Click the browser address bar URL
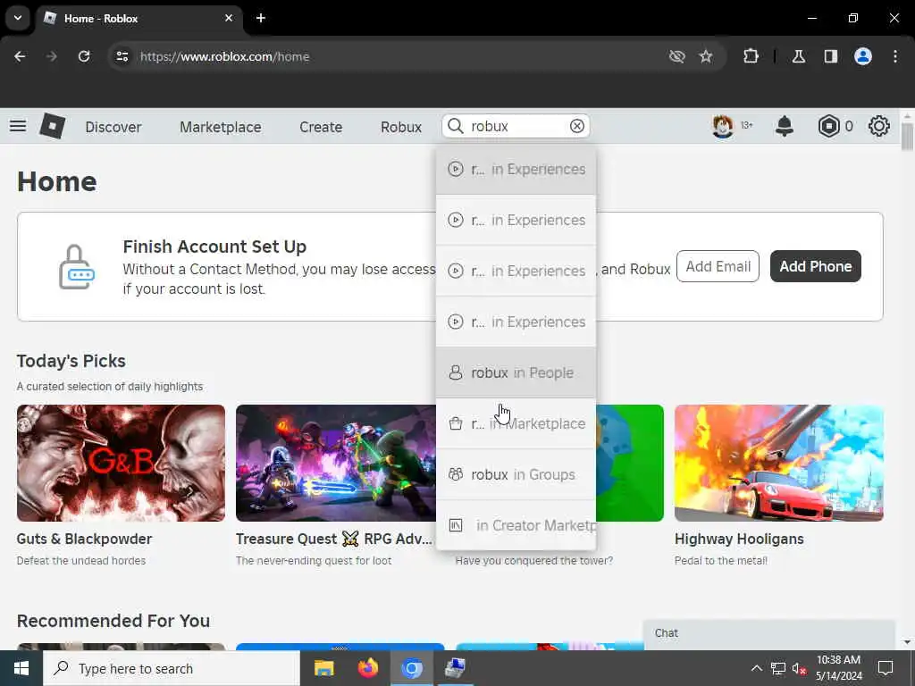 click(x=224, y=56)
